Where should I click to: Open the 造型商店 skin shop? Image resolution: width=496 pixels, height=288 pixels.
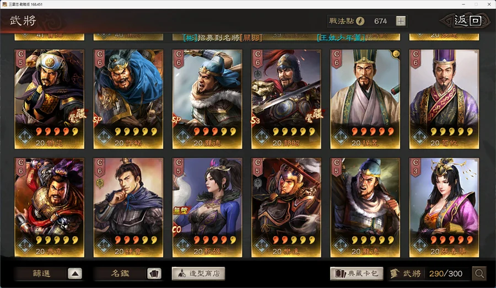(198, 274)
